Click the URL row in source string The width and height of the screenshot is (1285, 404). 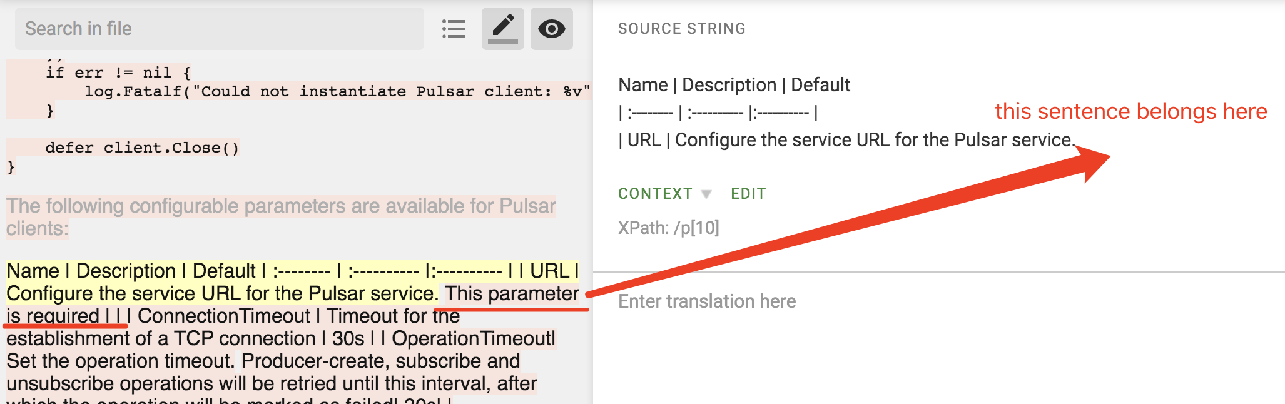click(846, 140)
